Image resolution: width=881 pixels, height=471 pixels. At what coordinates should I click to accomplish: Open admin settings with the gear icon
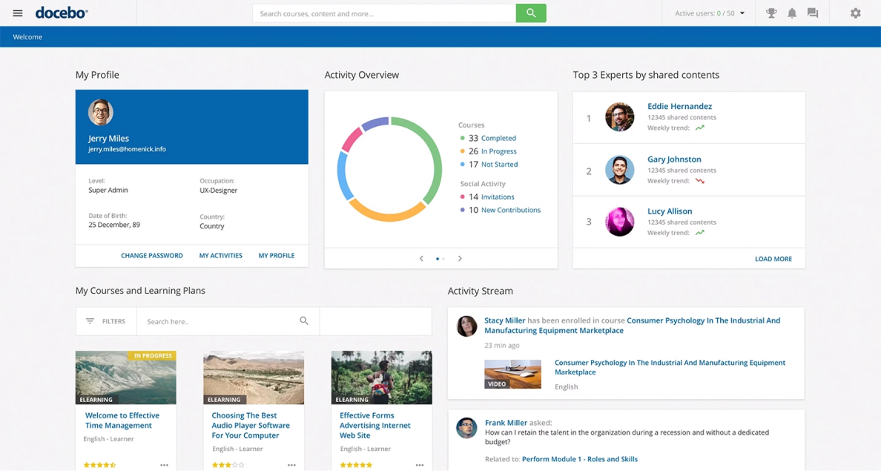pyautogui.click(x=857, y=13)
